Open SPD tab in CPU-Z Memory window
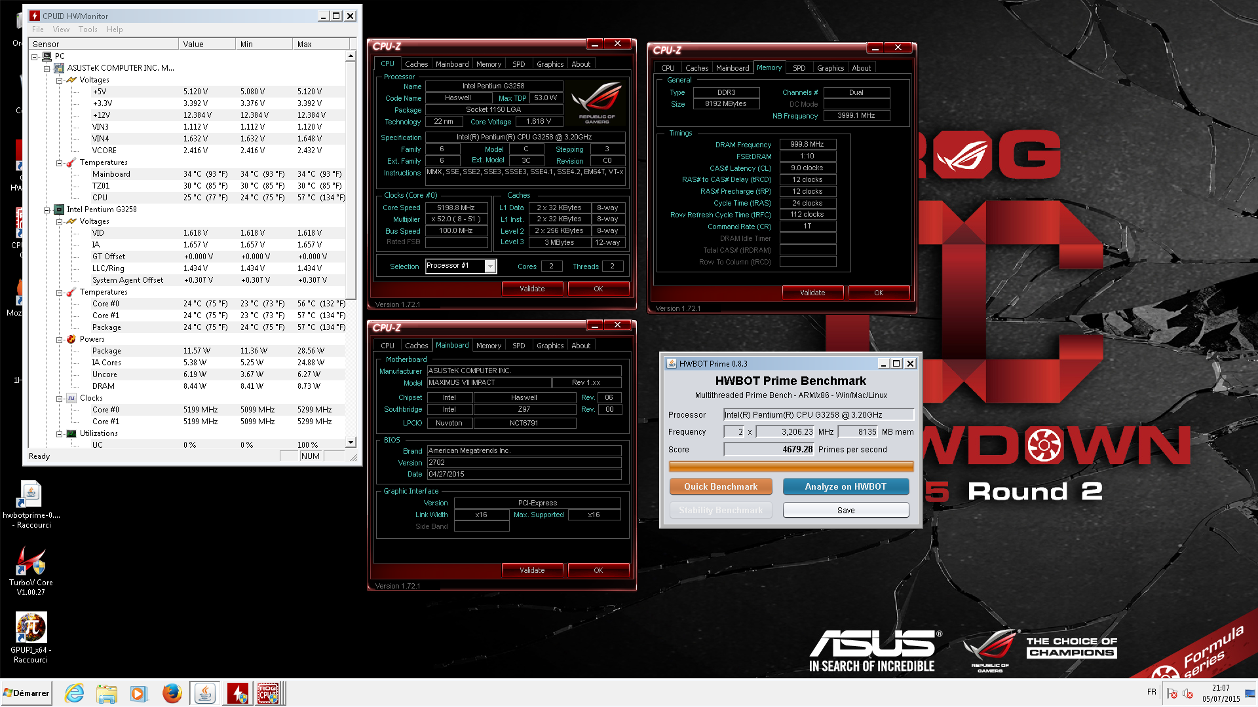The image size is (1258, 707). (x=799, y=68)
